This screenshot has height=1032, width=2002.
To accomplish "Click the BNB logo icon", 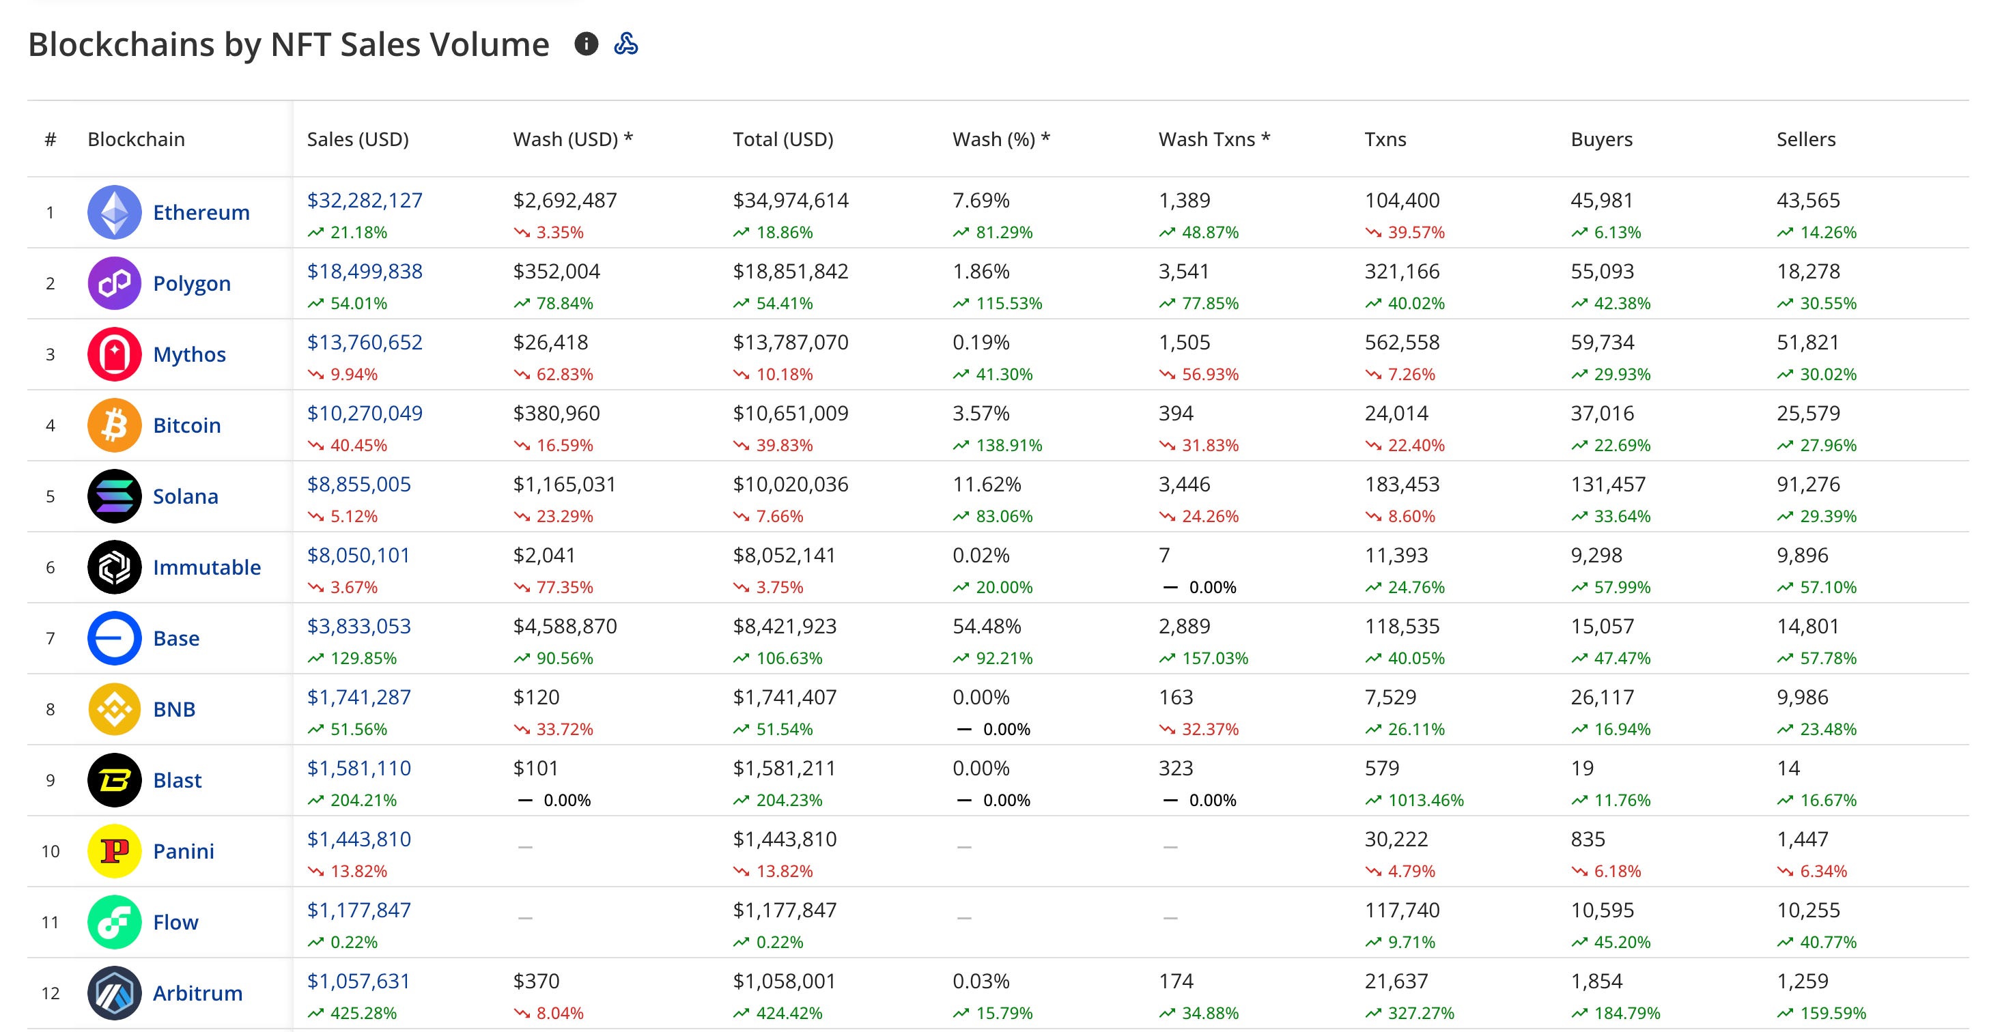I will point(114,710).
